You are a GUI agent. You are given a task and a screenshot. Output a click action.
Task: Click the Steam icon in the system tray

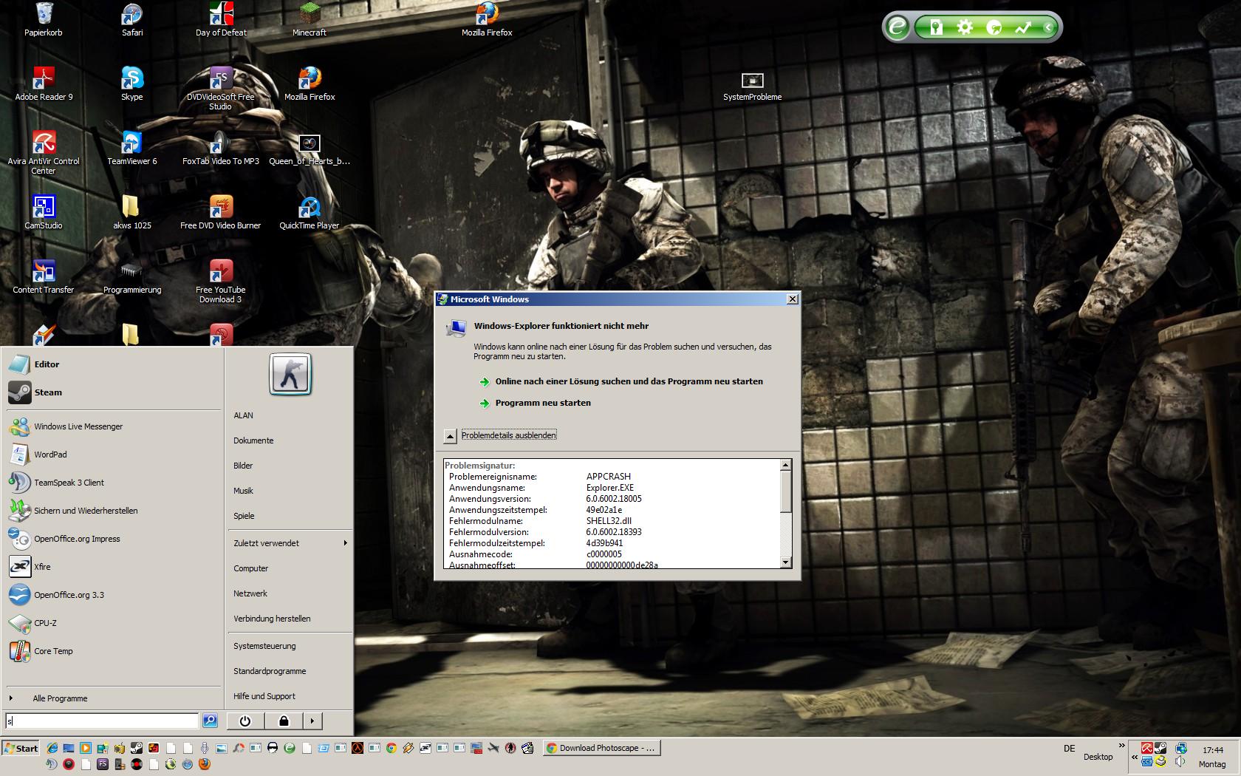(x=1161, y=748)
